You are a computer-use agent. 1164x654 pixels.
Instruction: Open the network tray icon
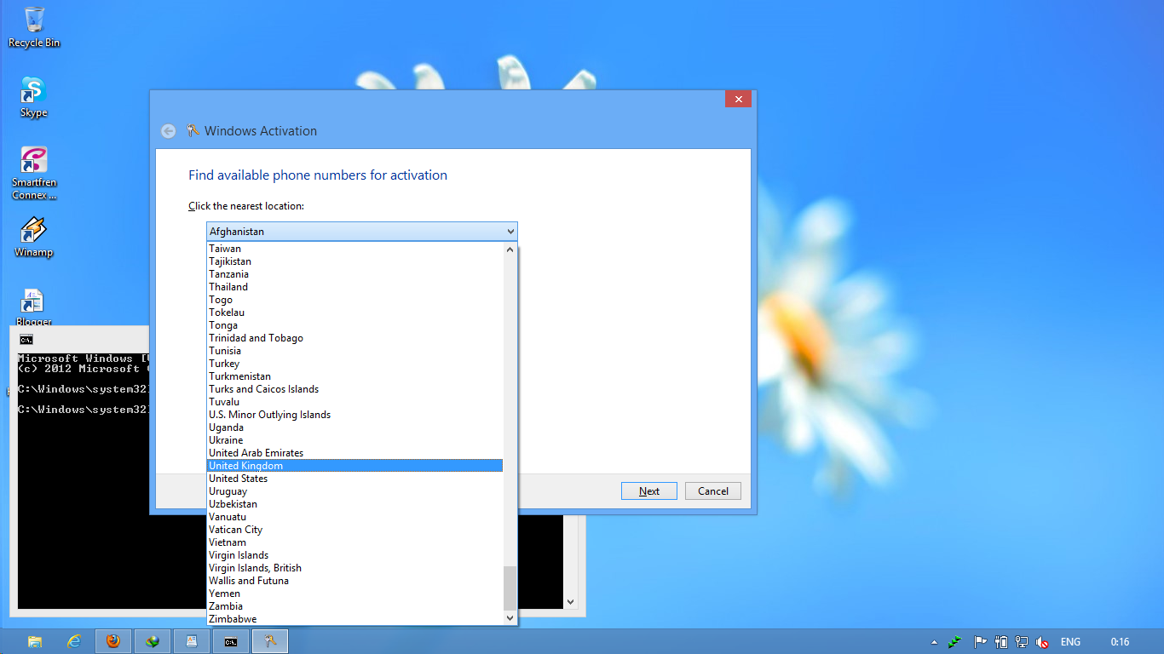1023,642
